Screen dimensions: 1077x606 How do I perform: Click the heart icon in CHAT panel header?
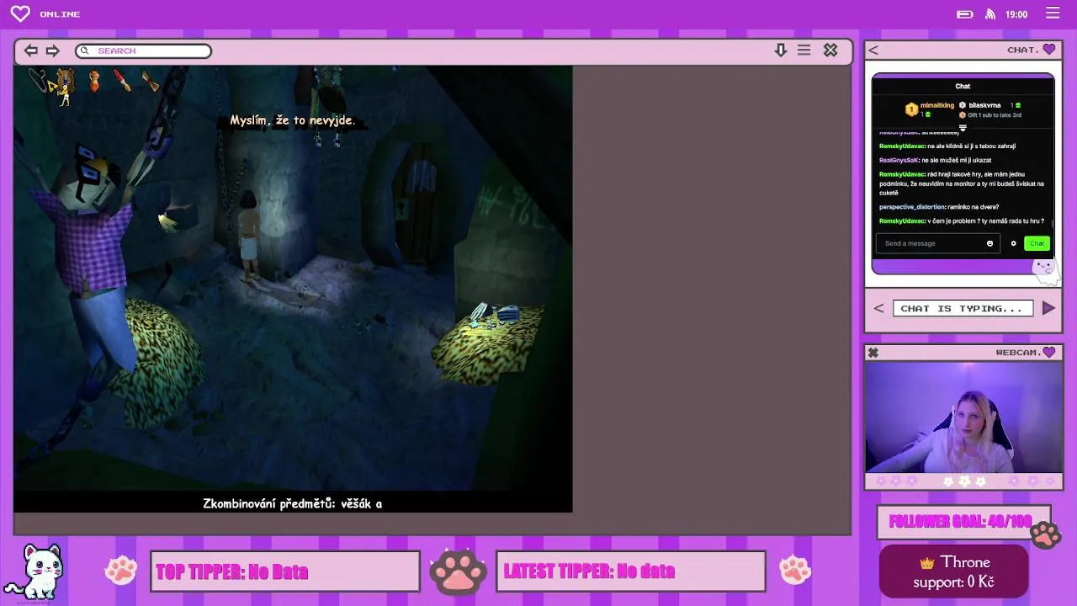(x=1048, y=50)
